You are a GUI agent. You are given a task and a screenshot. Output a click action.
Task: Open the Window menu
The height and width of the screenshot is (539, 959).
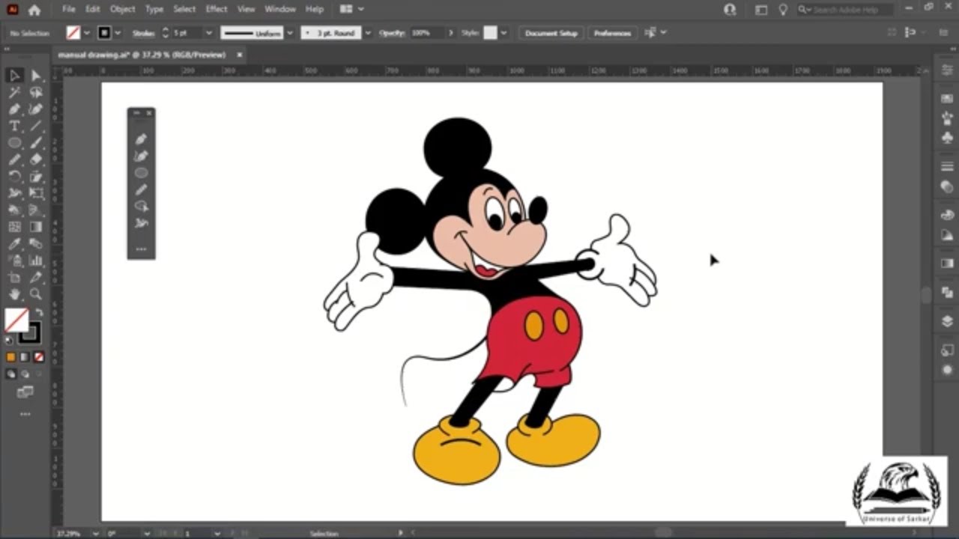[280, 9]
